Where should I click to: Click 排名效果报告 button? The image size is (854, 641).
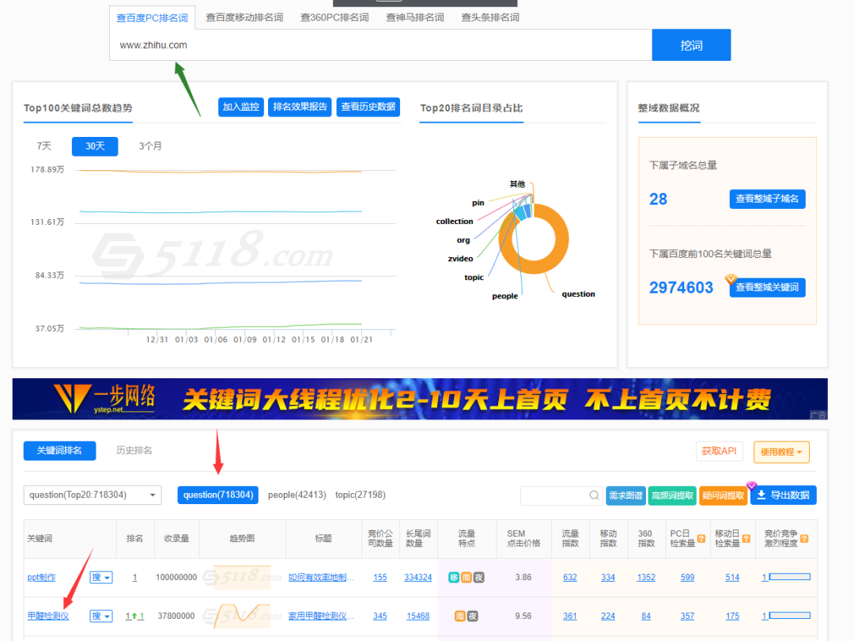(300, 107)
